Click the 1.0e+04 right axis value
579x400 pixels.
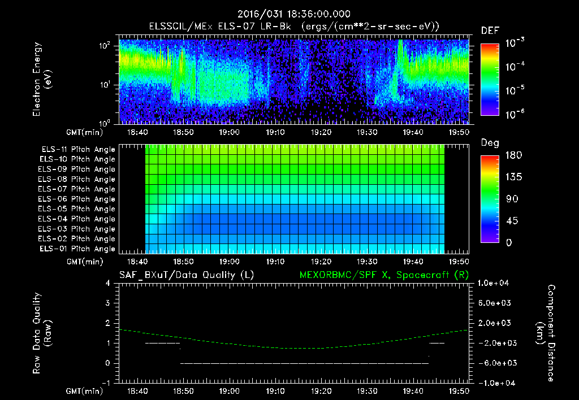(493, 283)
